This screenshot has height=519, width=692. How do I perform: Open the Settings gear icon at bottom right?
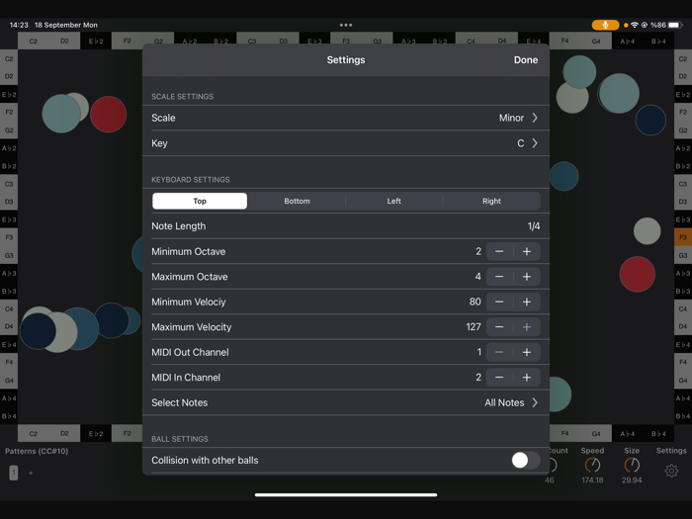[x=671, y=471]
